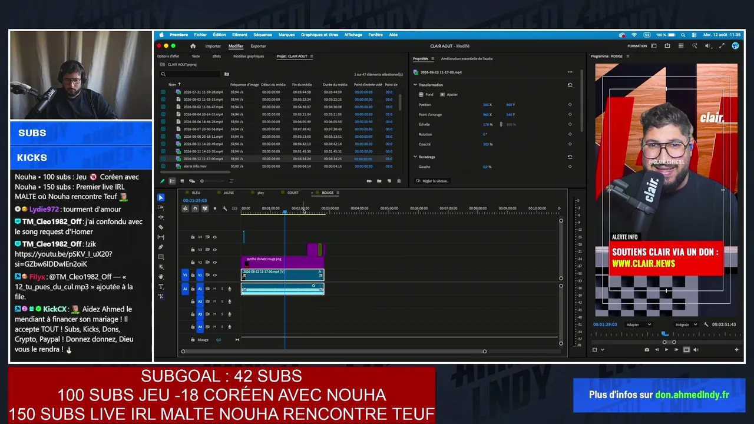Open the workspaces panel icon beside FORMATION
This screenshot has width=754, height=424.
(x=653, y=46)
